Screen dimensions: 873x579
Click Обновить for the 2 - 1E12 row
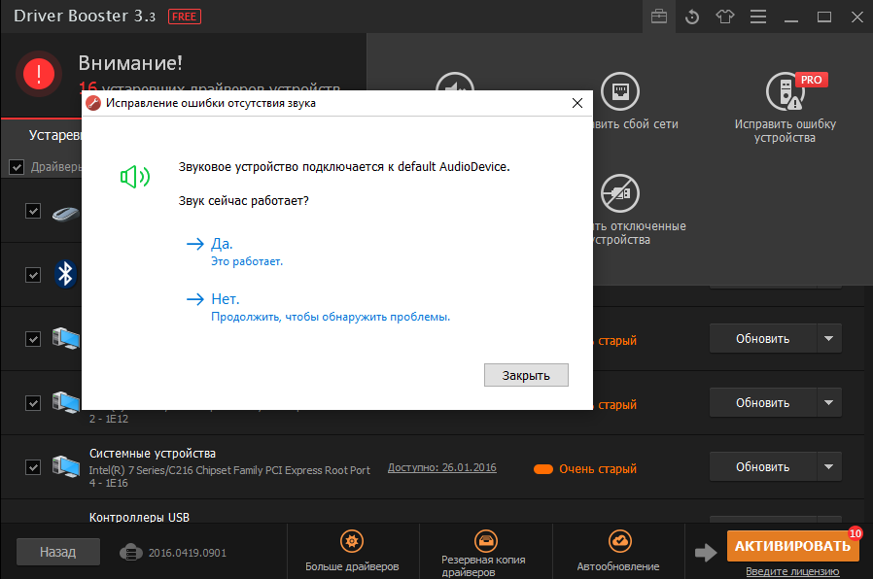[763, 403]
